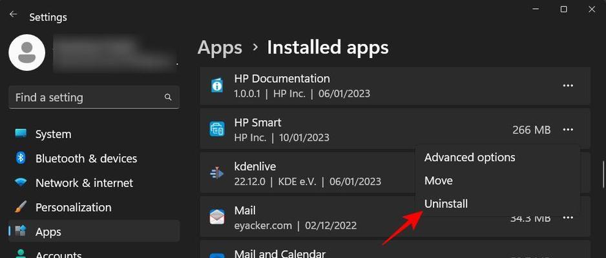
Task: Click the Mail and Calendar app name
Action: click(x=280, y=253)
